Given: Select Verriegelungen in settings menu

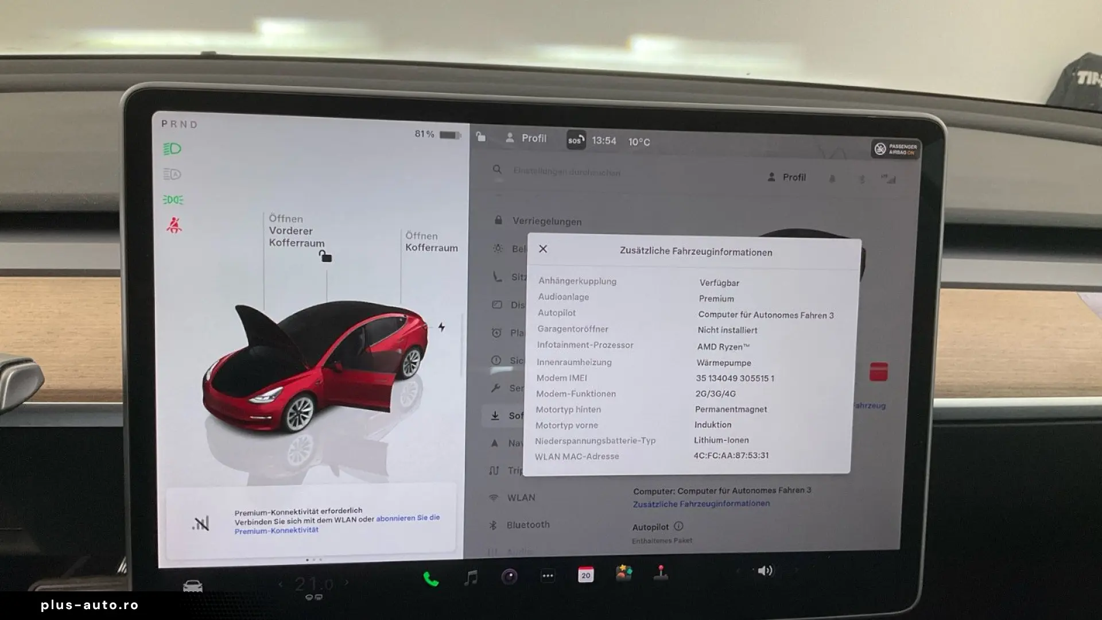Looking at the screenshot, I should point(546,222).
